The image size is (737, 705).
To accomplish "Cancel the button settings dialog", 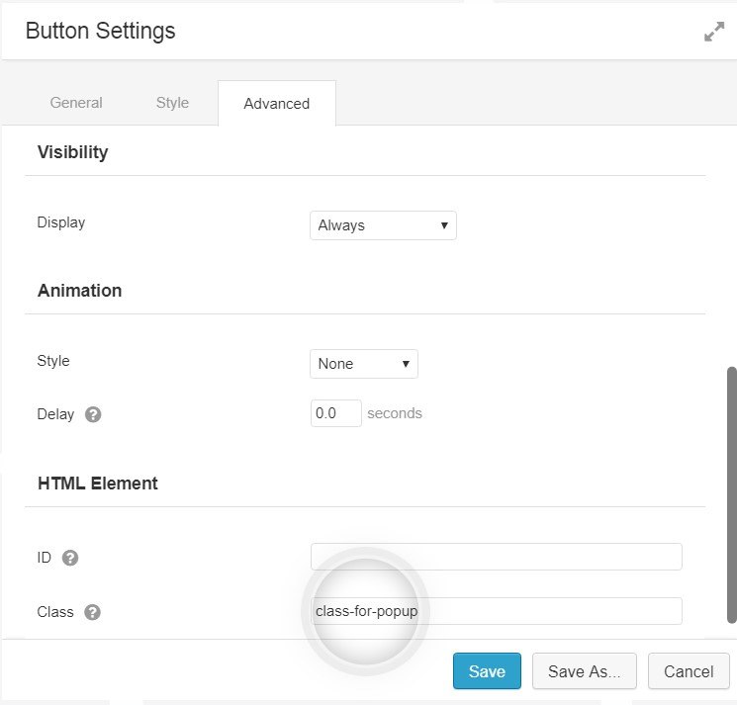I will [689, 671].
